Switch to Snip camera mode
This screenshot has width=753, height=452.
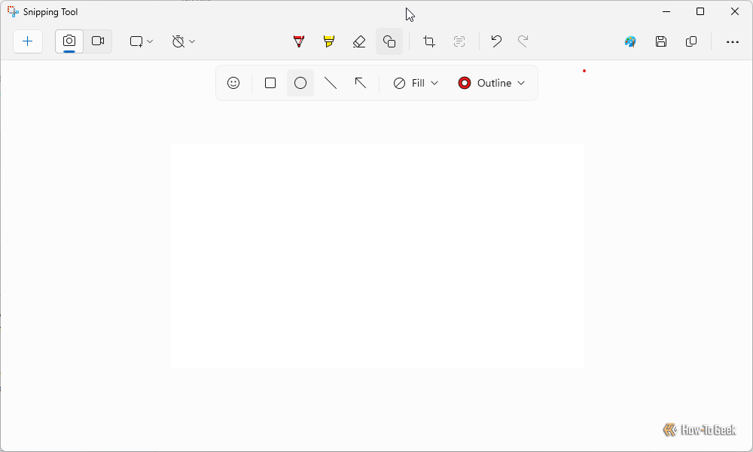[69, 41]
